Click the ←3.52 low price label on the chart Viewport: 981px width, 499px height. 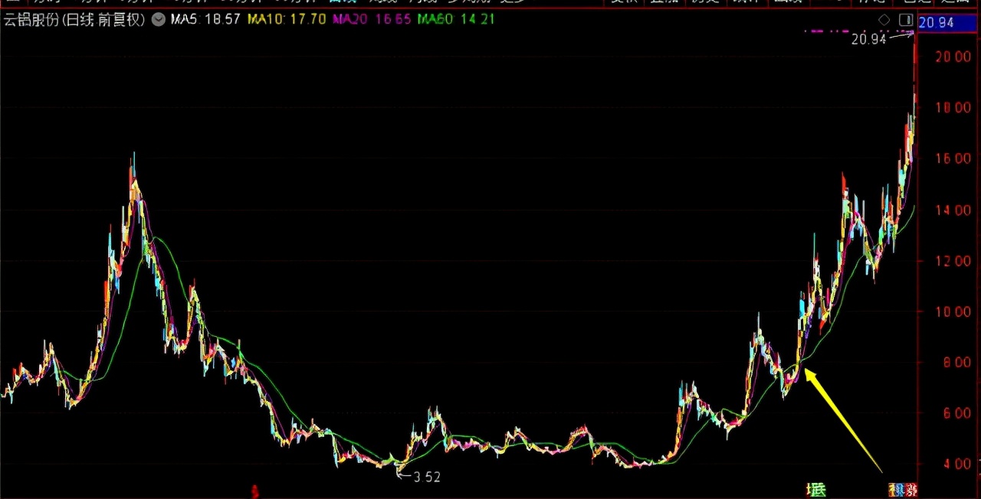click(x=418, y=476)
